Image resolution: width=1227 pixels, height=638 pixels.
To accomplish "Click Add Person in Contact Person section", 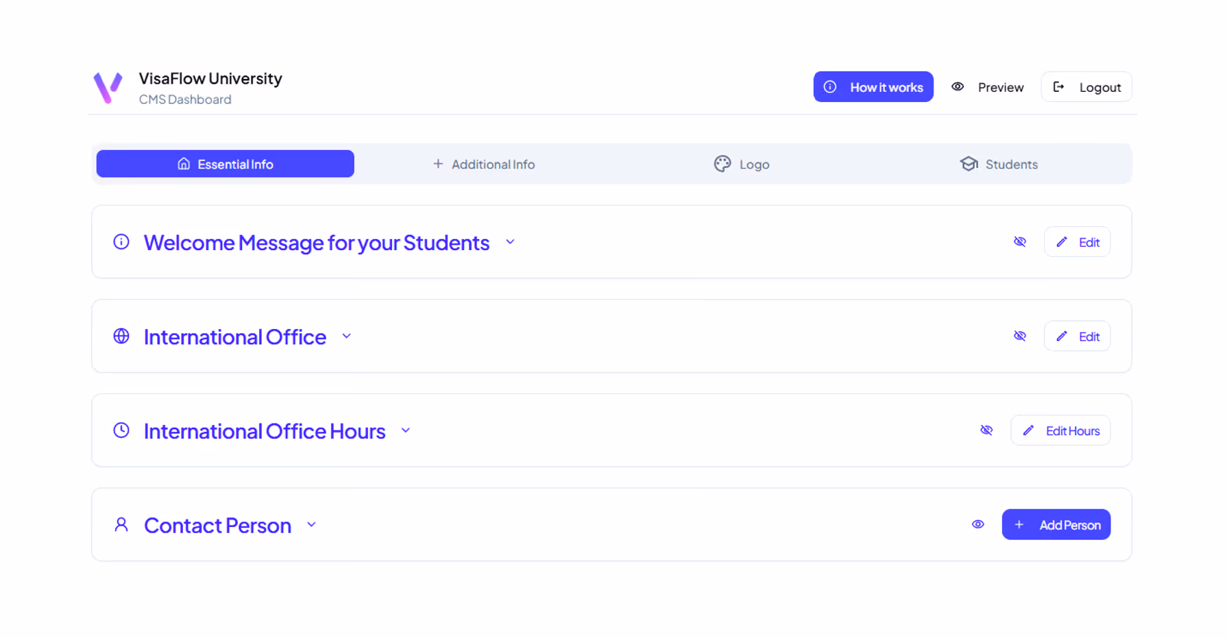I will [1056, 524].
